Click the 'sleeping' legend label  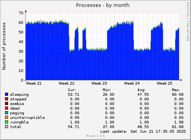click(x=20, y=95)
